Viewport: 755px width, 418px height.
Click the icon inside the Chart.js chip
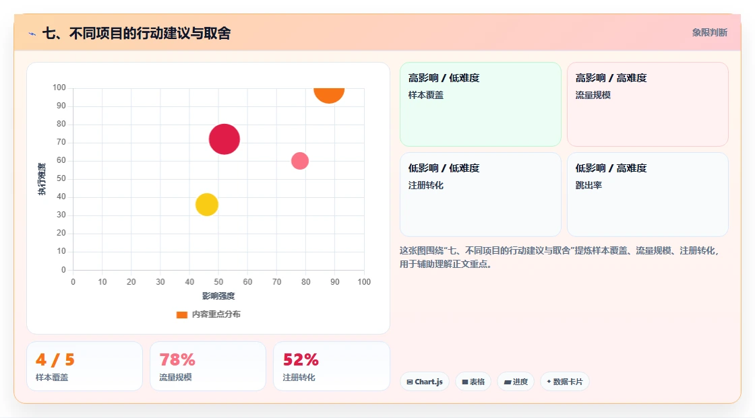410,382
